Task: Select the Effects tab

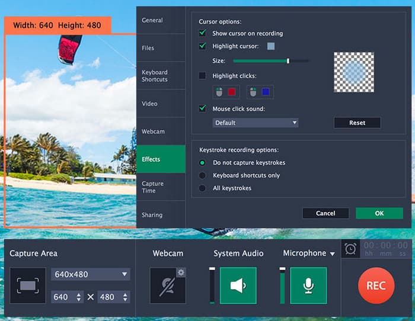Action: click(161, 159)
